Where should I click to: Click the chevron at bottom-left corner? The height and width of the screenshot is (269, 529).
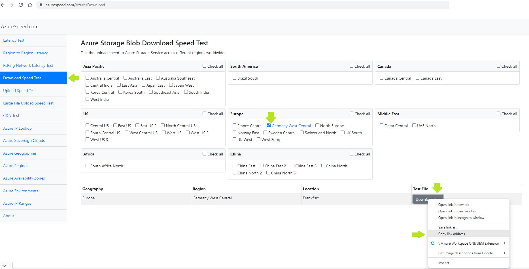[4, 266]
